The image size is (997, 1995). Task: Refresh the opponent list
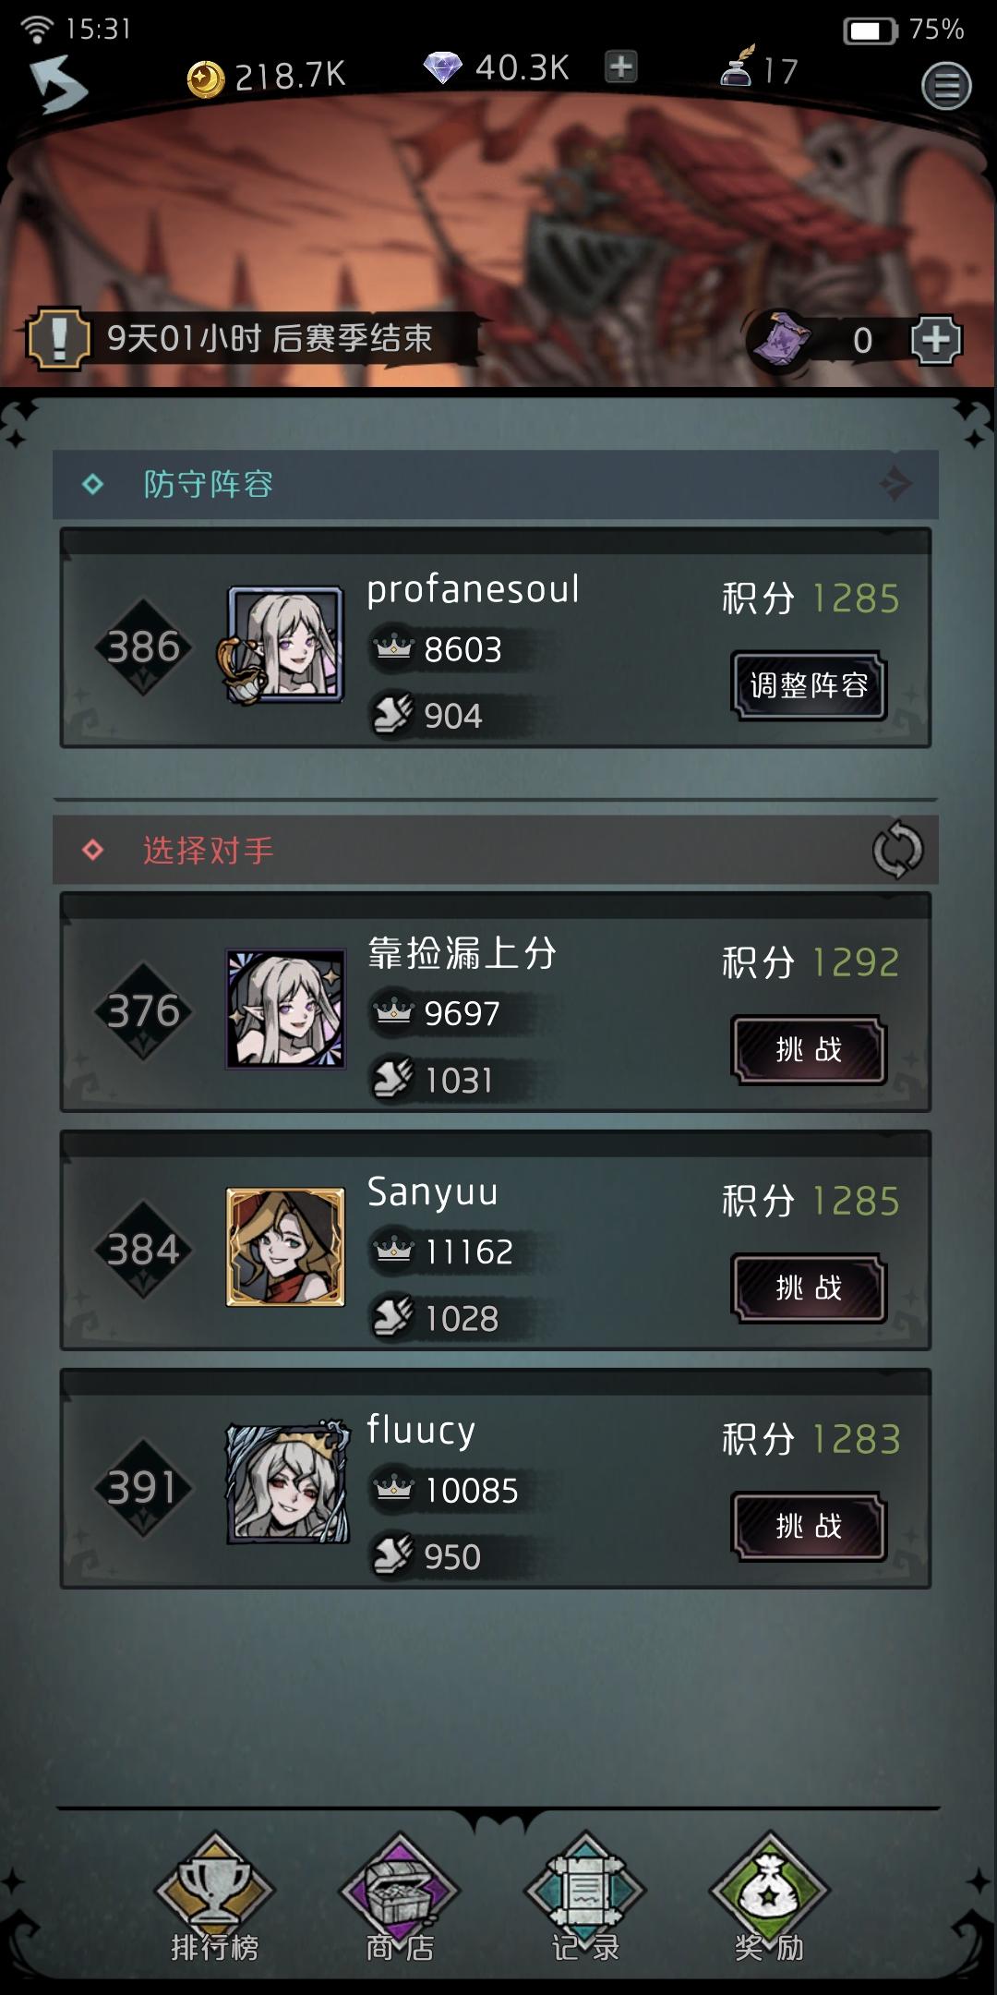[x=897, y=850]
